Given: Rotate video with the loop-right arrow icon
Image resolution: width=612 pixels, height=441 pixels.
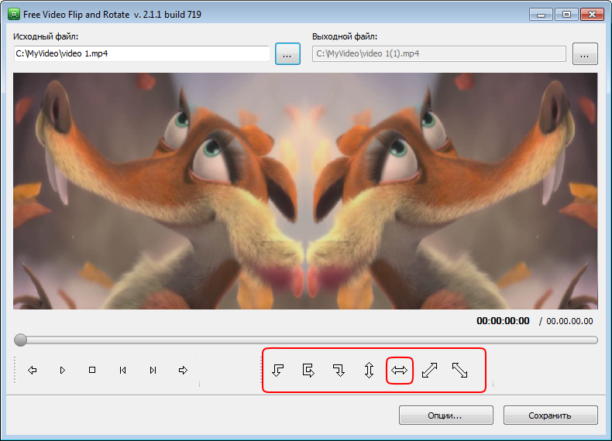Looking at the screenshot, I should point(308,370).
